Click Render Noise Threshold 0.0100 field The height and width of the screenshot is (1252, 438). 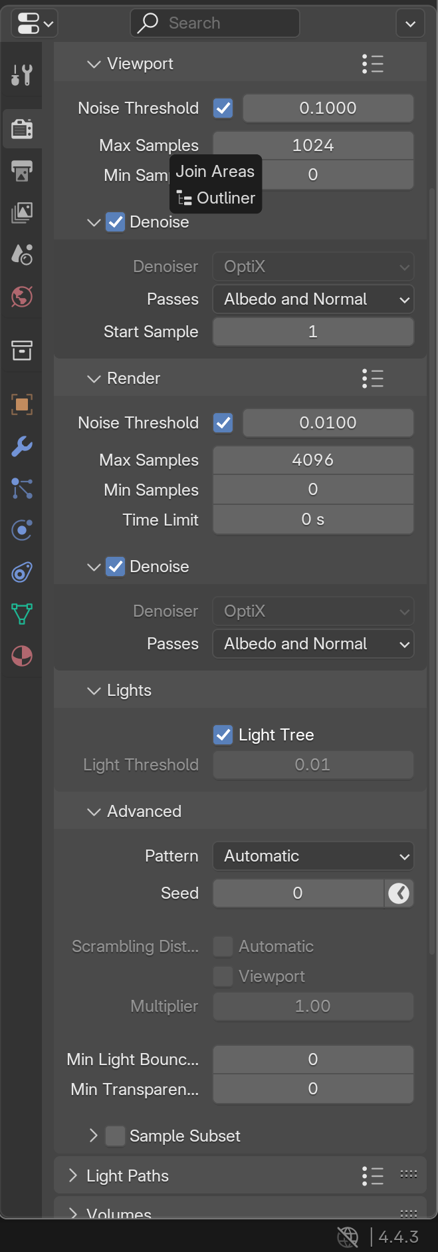pos(328,423)
